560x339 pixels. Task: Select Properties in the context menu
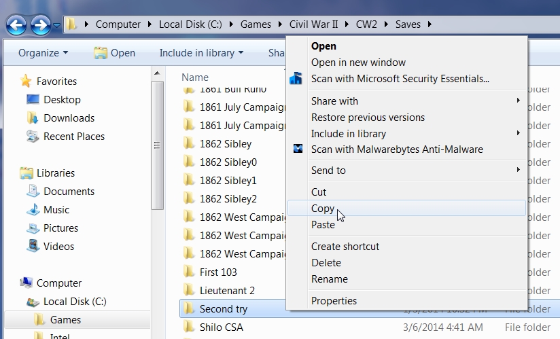tap(334, 301)
